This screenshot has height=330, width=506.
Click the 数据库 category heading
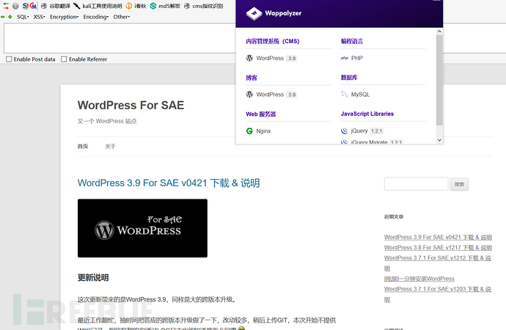coord(349,78)
